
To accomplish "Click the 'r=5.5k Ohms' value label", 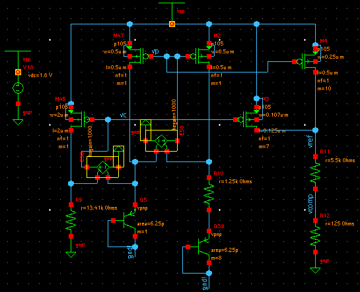I will pyautogui.click(x=340, y=160).
